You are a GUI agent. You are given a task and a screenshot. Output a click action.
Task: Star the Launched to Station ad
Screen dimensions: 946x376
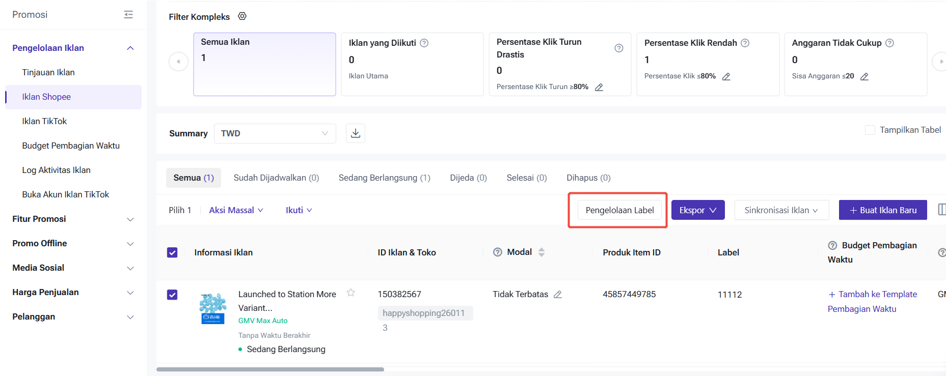point(351,293)
